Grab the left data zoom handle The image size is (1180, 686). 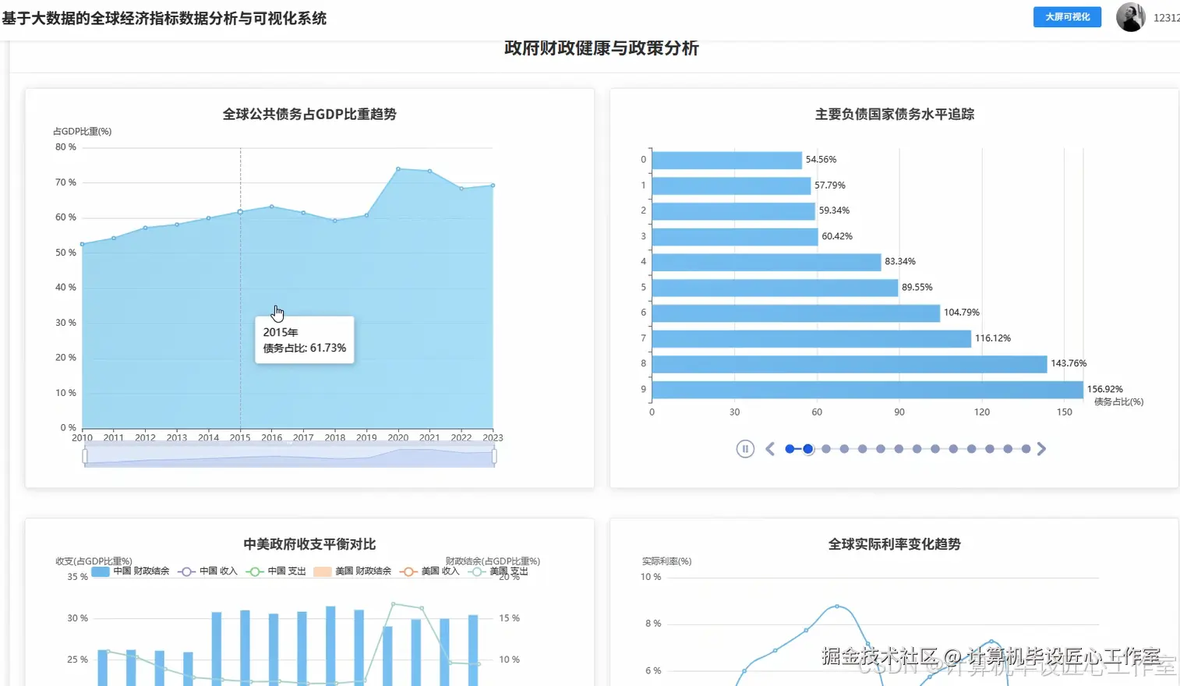85,456
